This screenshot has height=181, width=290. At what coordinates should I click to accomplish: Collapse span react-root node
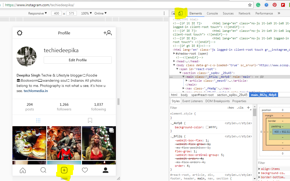[x=177, y=69]
